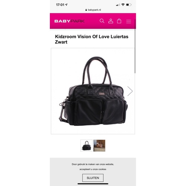Open the account profile icon
Viewport: 186px width, 186px height.
point(110,21)
